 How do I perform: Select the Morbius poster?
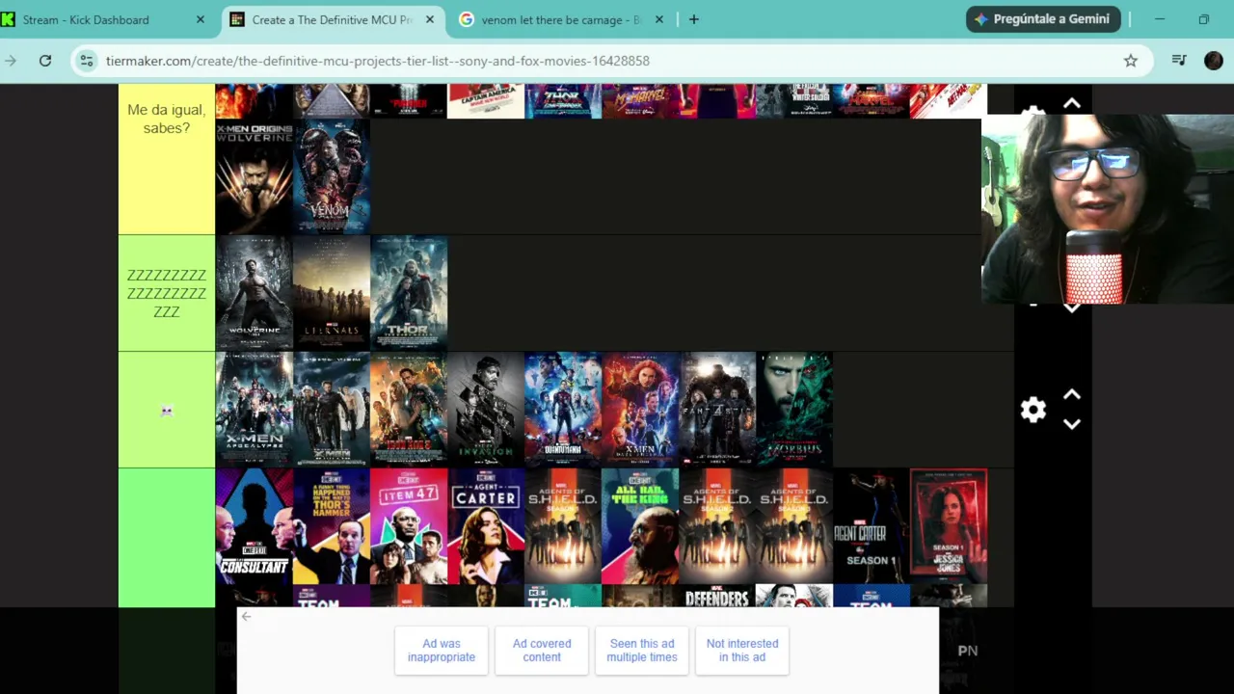[x=794, y=410]
